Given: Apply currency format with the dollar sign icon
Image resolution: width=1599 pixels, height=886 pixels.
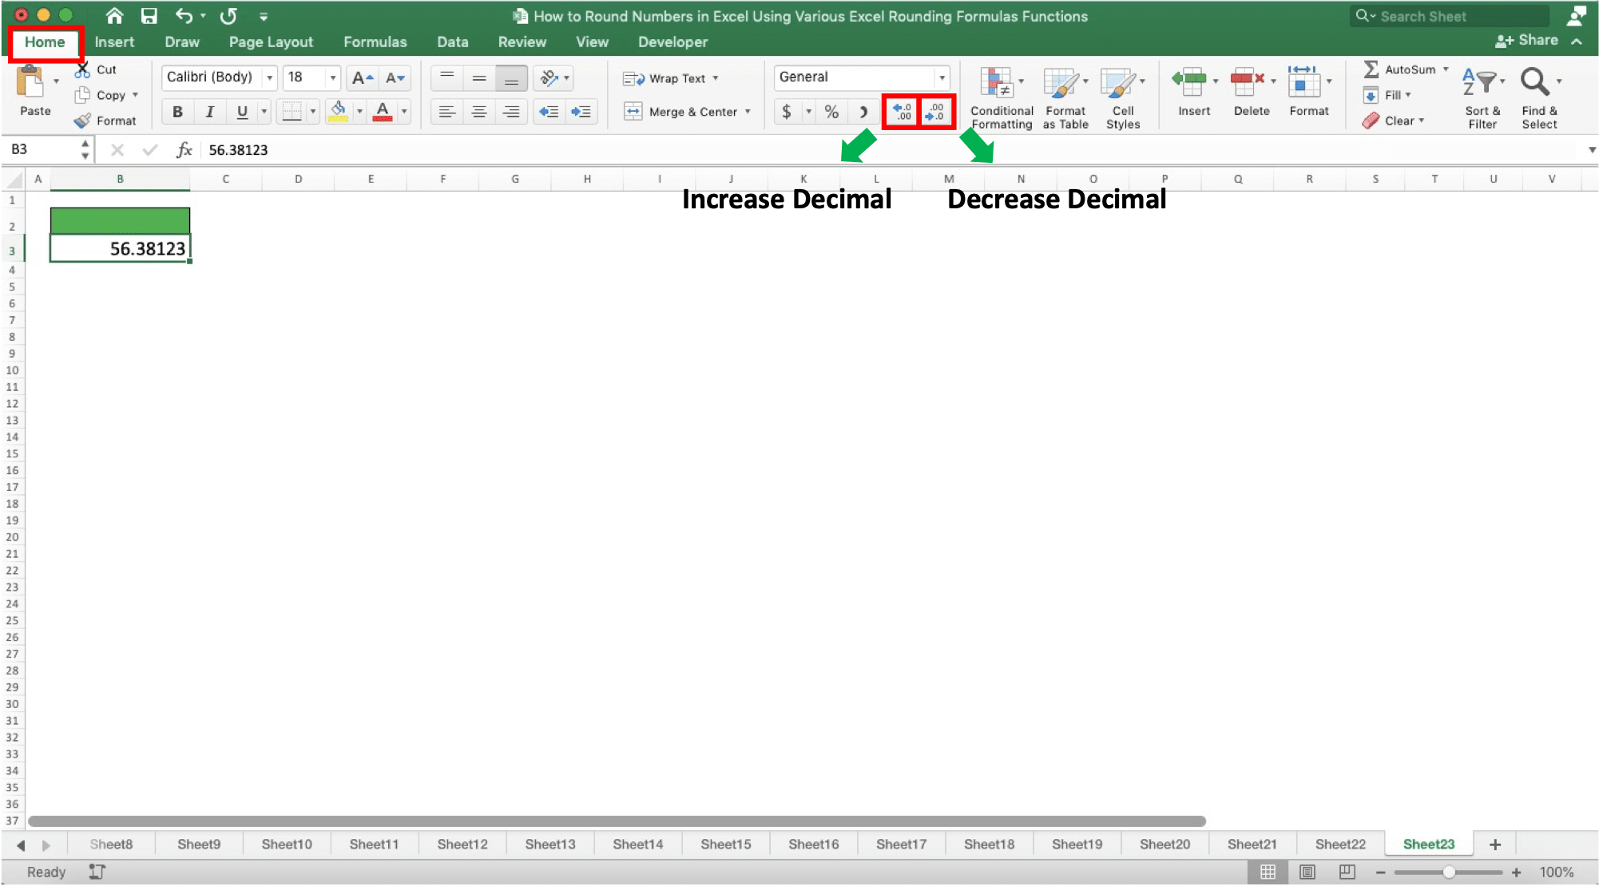Looking at the screenshot, I should pyautogui.click(x=785, y=112).
